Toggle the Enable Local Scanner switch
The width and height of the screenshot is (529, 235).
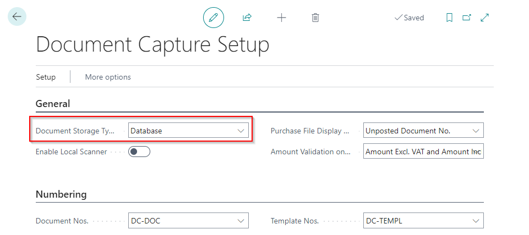(139, 152)
